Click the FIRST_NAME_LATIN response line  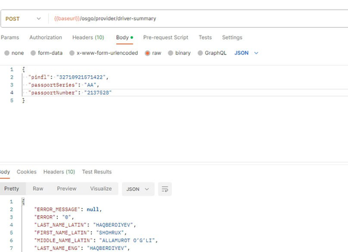click(x=81, y=233)
